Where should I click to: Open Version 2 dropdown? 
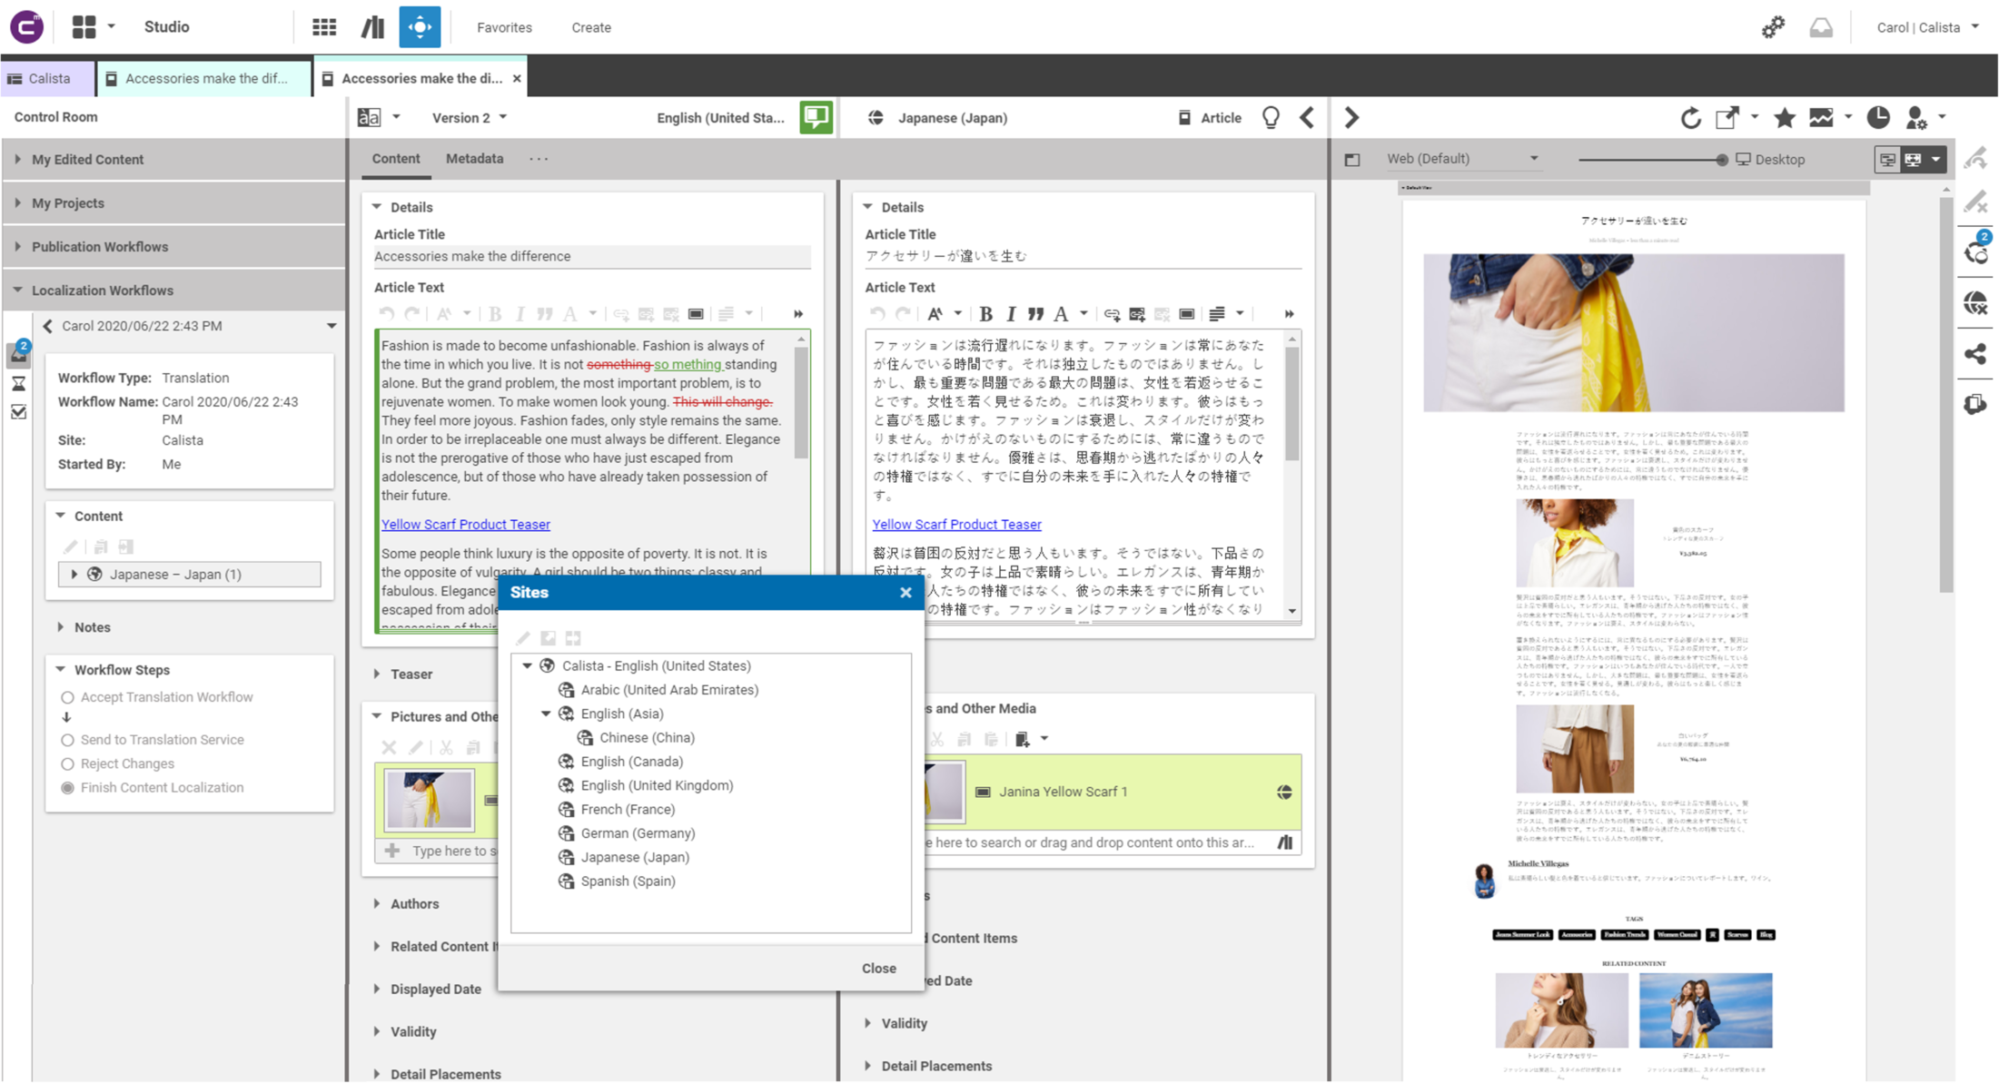click(x=469, y=117)
